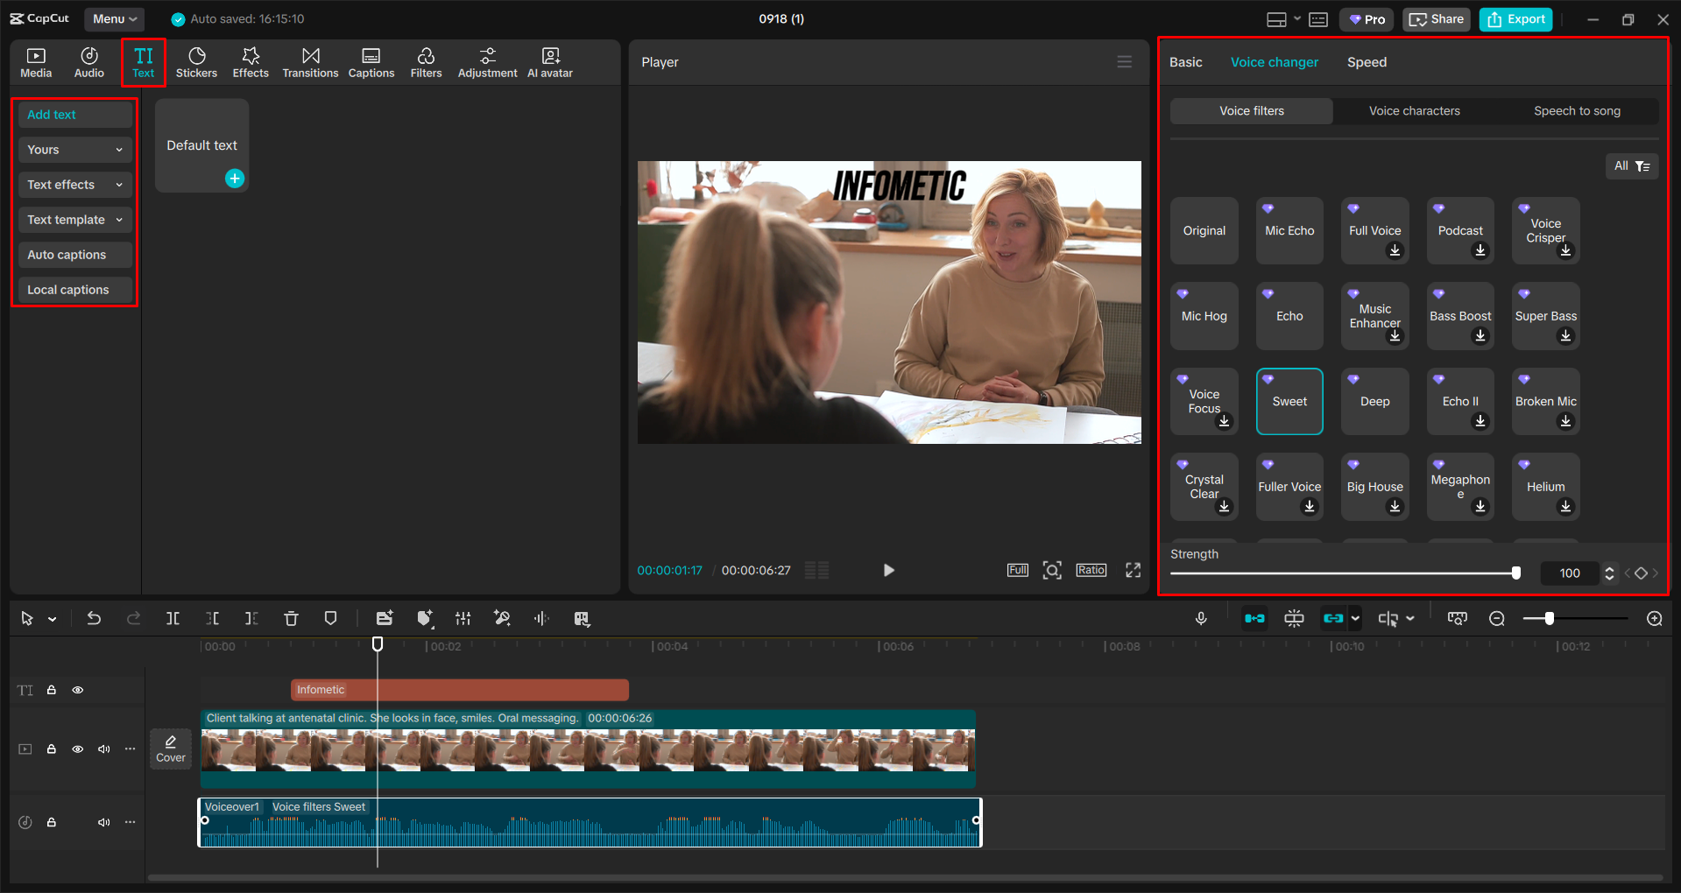The image size is (1681, 893).
Task: Toggle auto ripple in the timeline toolbar
Action: 1255,618
